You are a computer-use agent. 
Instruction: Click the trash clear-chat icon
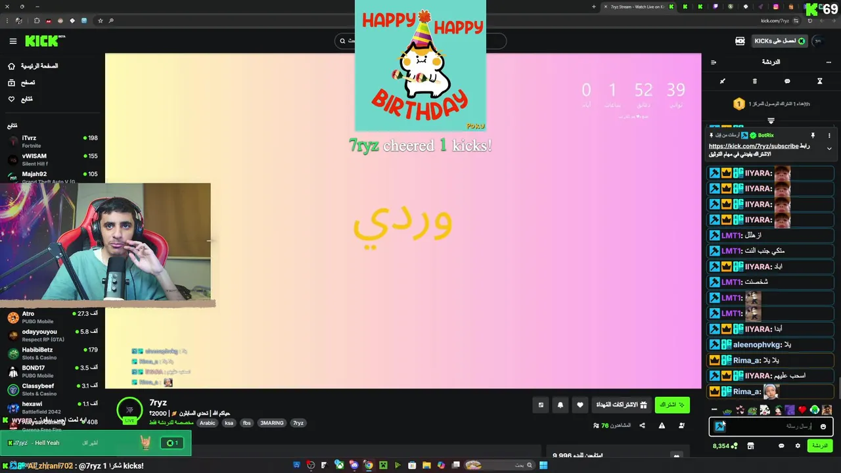click(754, 81)
